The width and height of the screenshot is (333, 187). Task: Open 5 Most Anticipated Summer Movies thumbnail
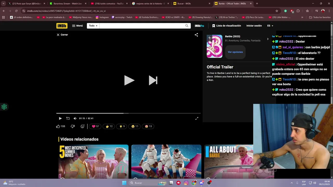[93, 161]
